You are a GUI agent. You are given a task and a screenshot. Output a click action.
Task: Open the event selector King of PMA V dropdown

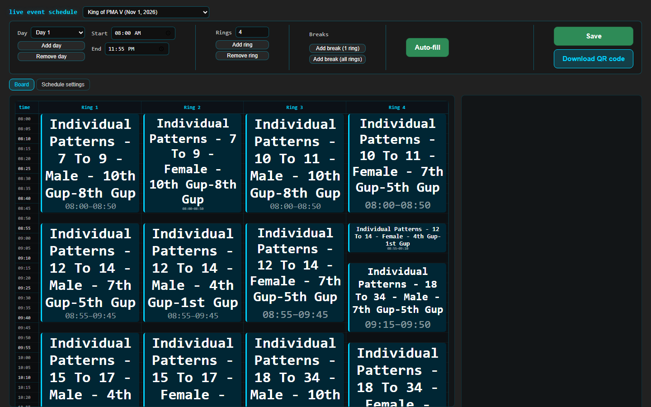pos(146,12)
